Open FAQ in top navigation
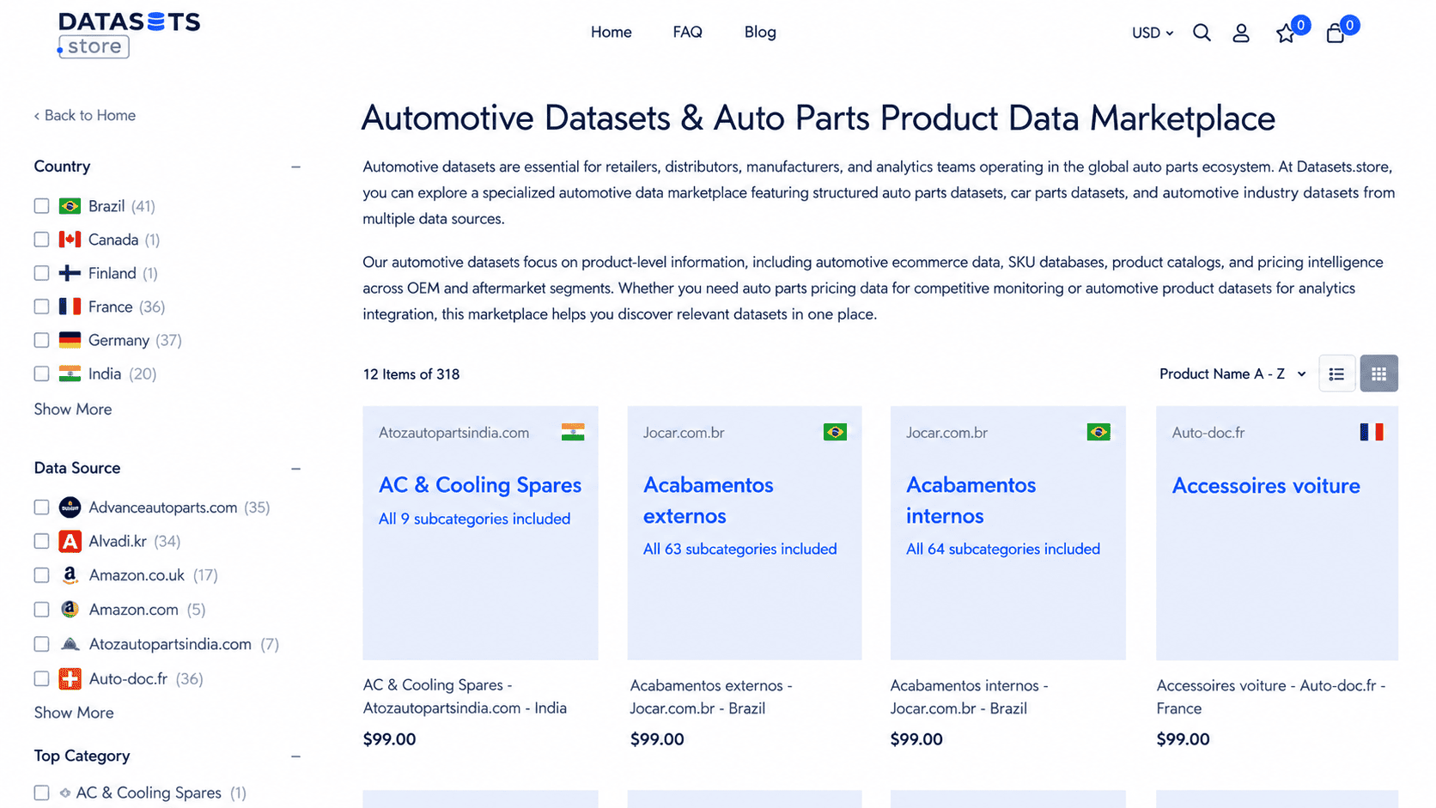The width and height of the screenshot is (1436, 808). 687,32
